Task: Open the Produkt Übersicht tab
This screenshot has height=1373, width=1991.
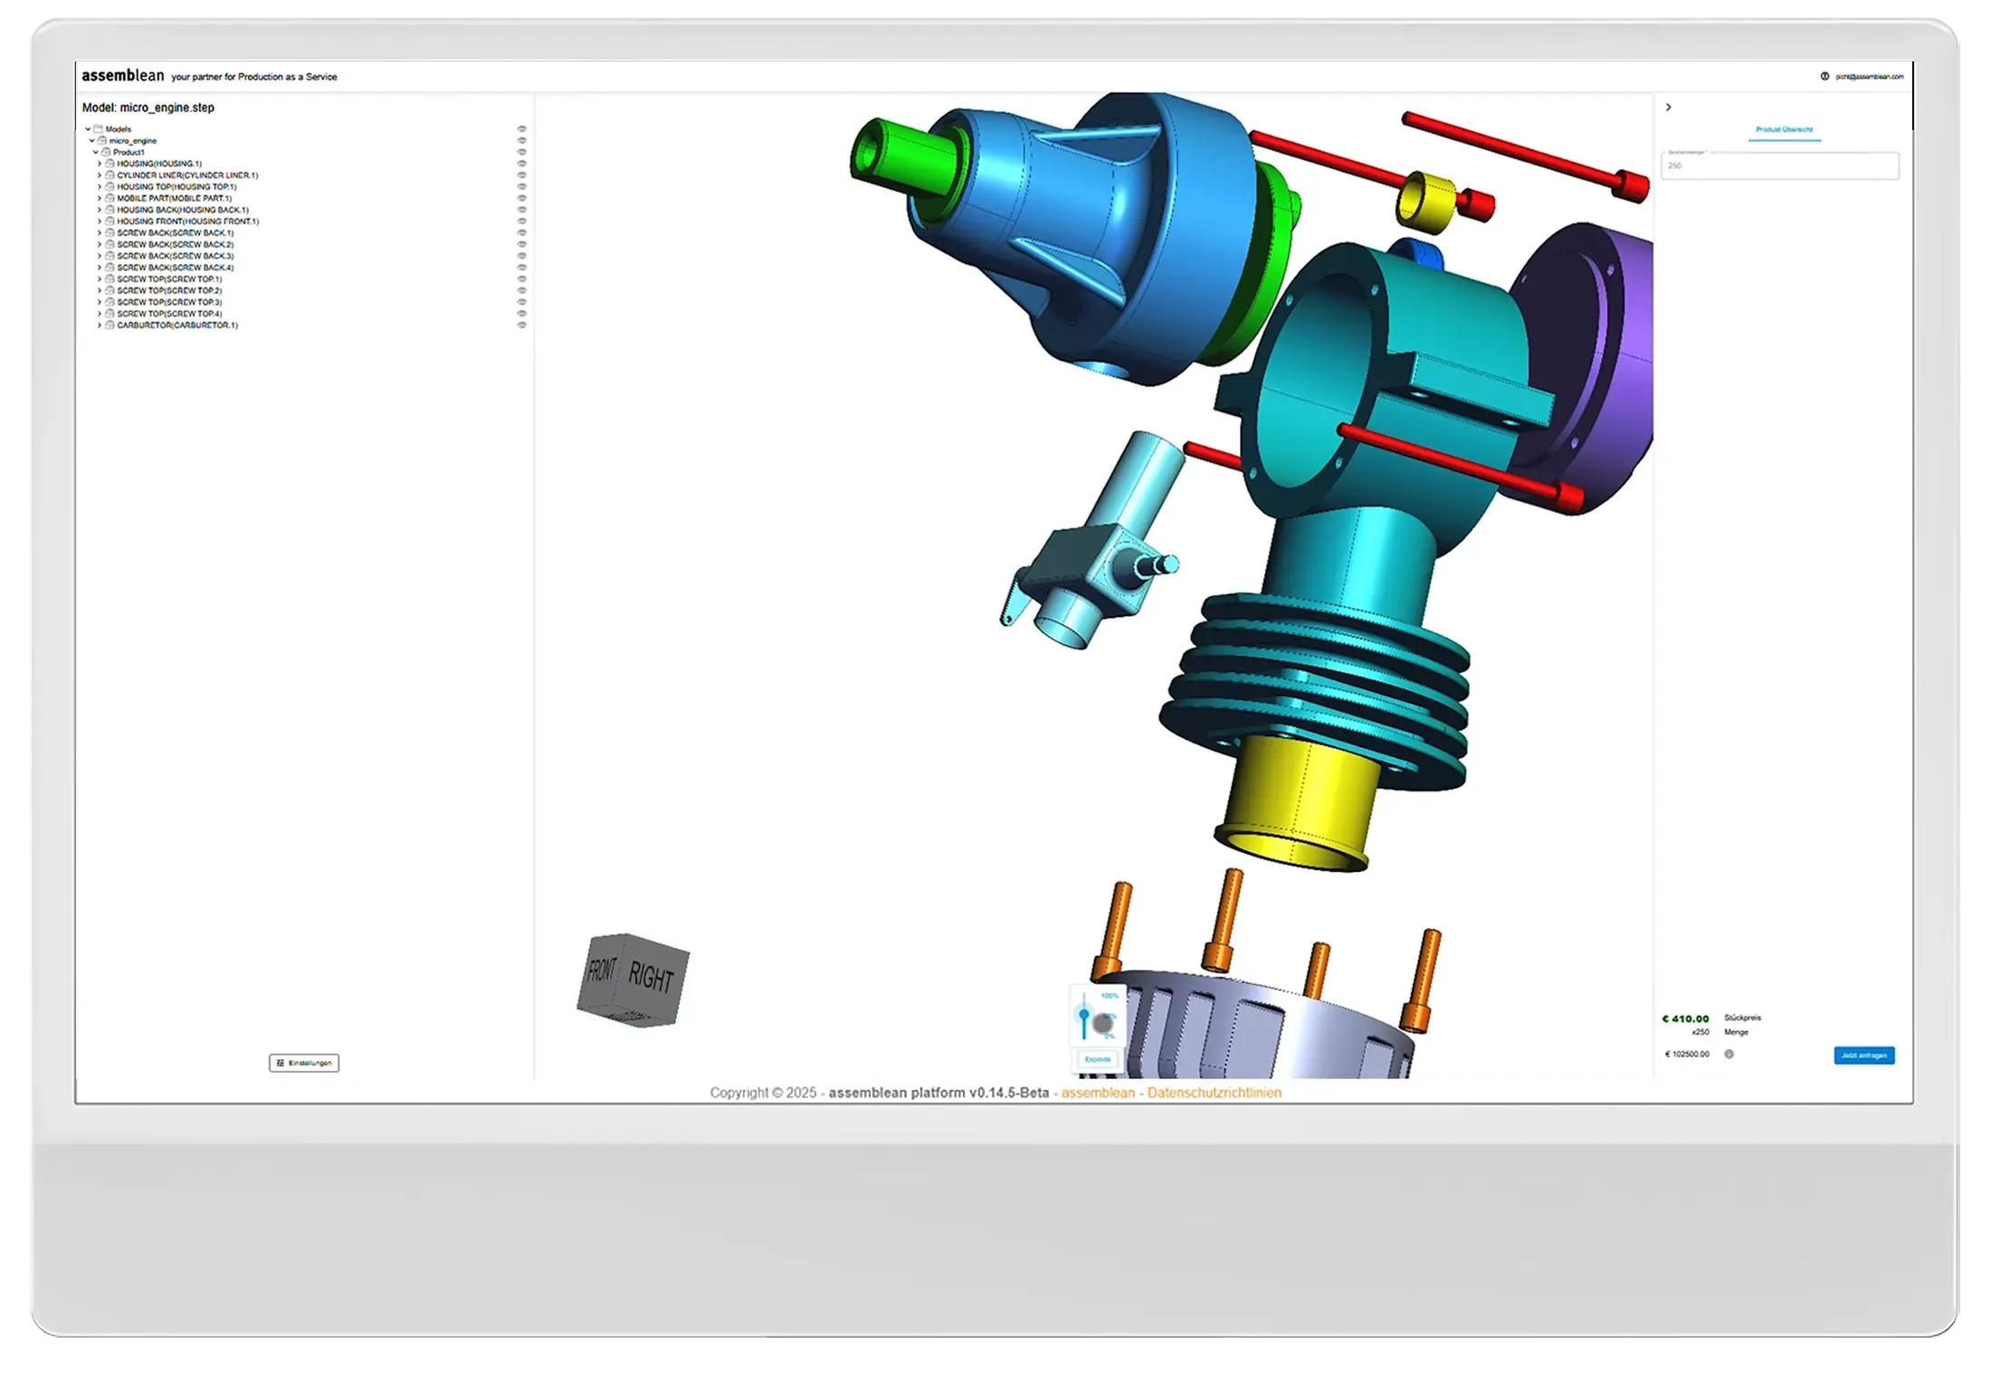Action: pos(1784,130)
